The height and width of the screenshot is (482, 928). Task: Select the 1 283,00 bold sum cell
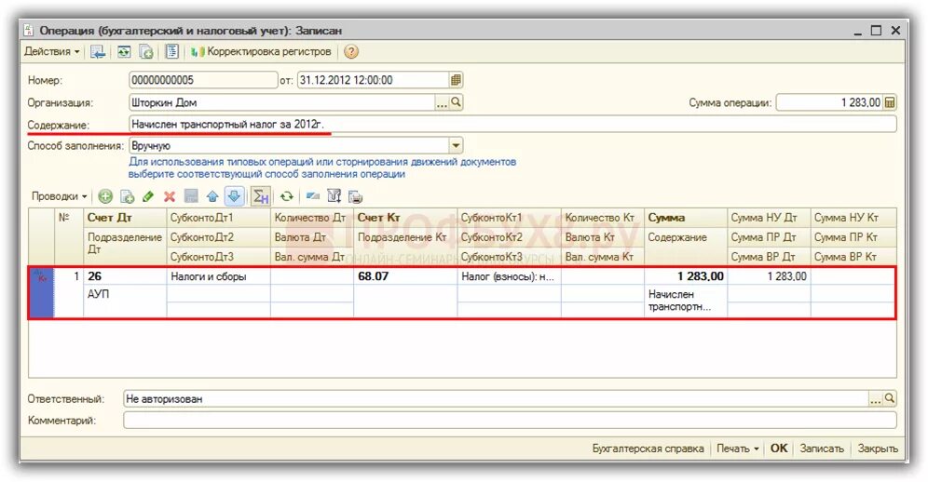686,276
